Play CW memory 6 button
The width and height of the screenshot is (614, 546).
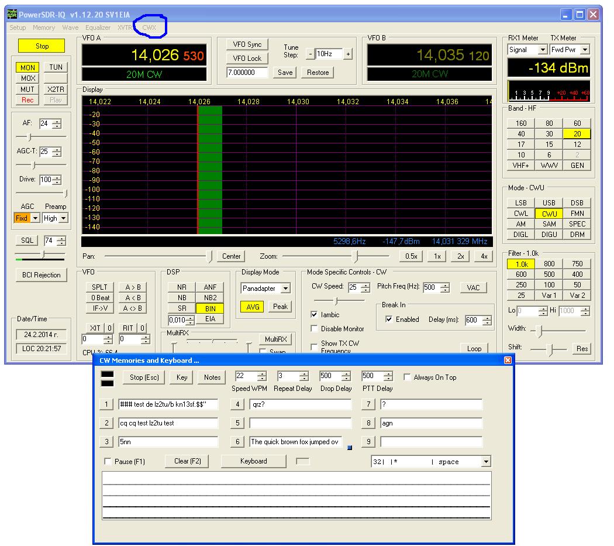[x=237, y=442]
